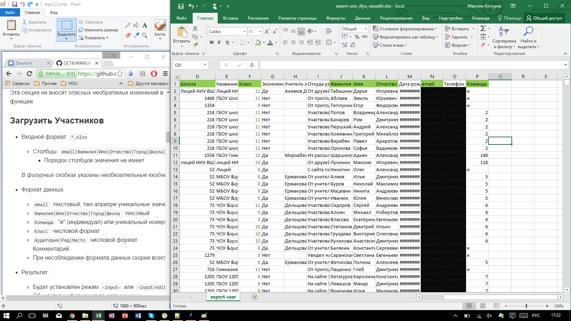Open 'Данные' ribbon tab in Excel
571x321 pixels.
(363, 18)
